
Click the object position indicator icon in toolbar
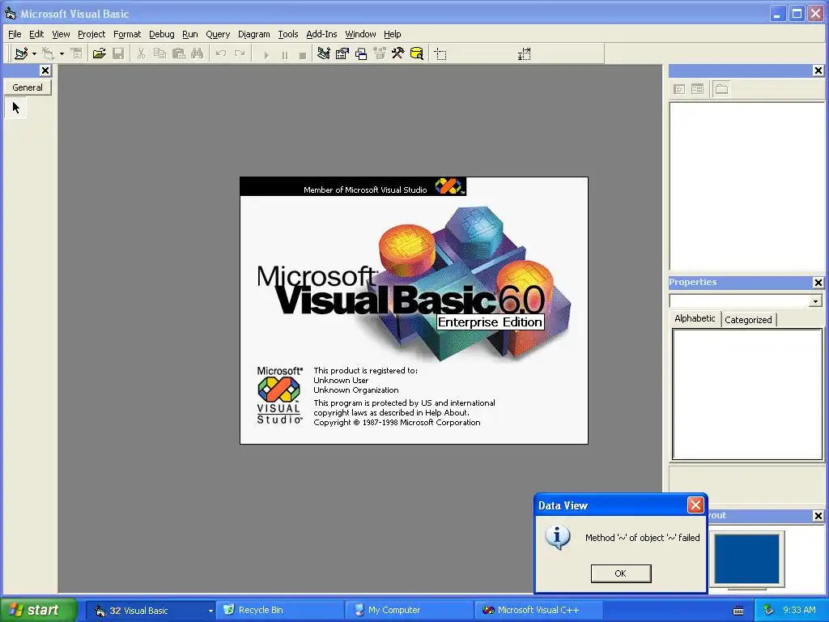point(440,54)
